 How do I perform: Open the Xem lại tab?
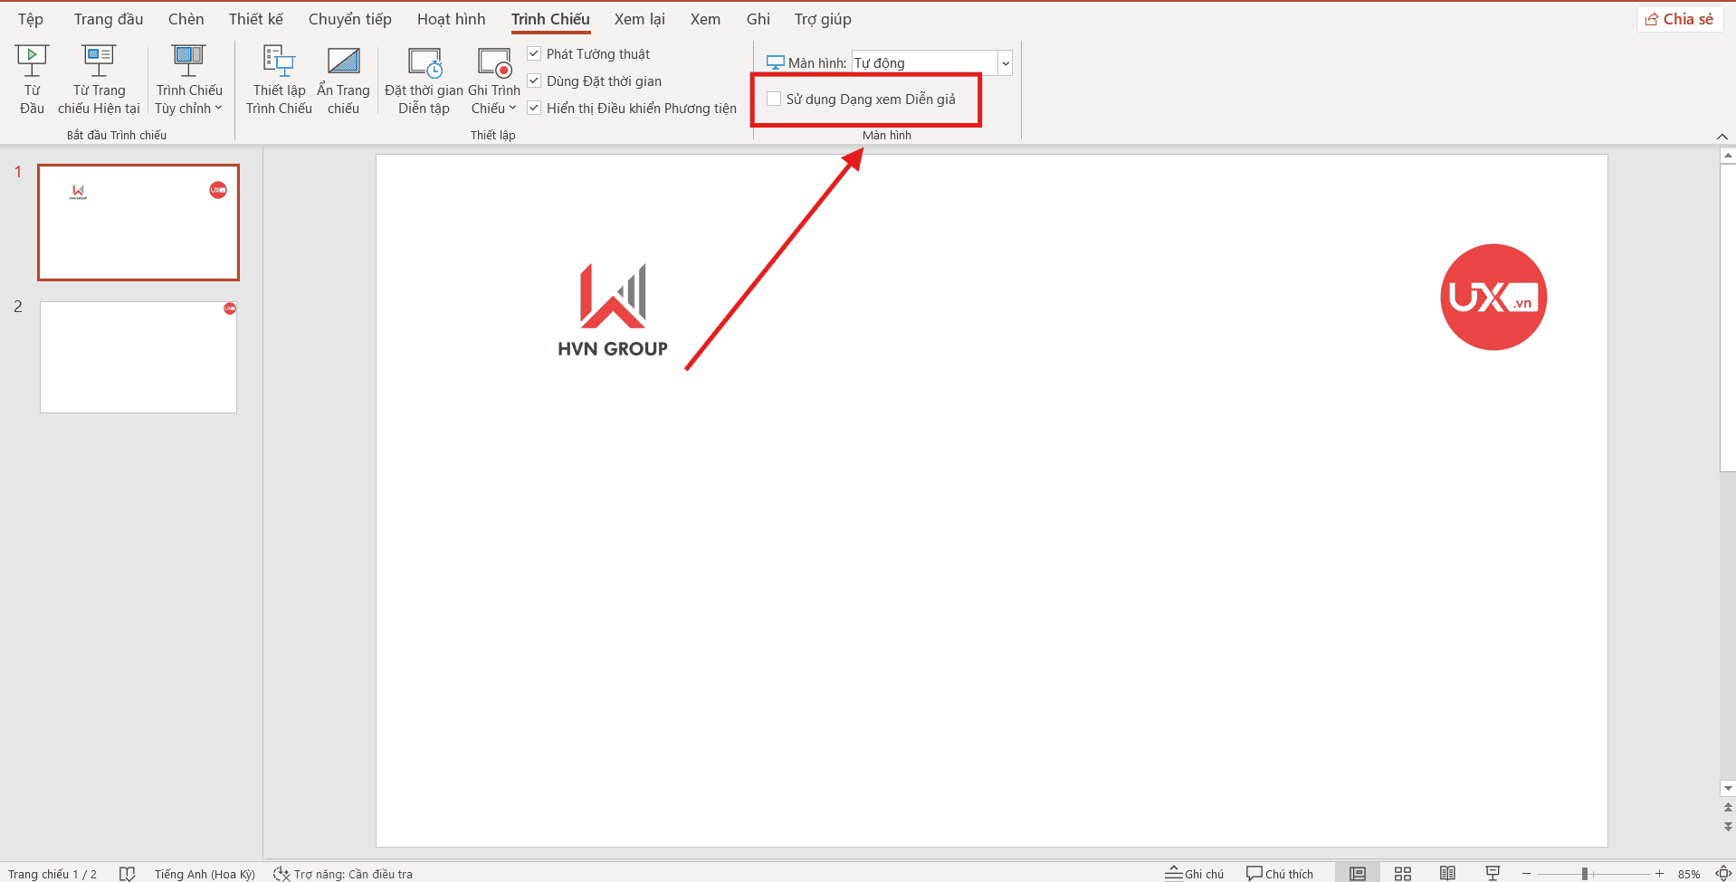coord(638,18)
